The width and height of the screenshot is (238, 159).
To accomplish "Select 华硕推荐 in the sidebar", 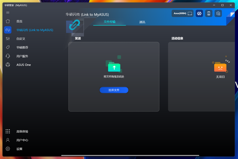I will click(22, 48).
